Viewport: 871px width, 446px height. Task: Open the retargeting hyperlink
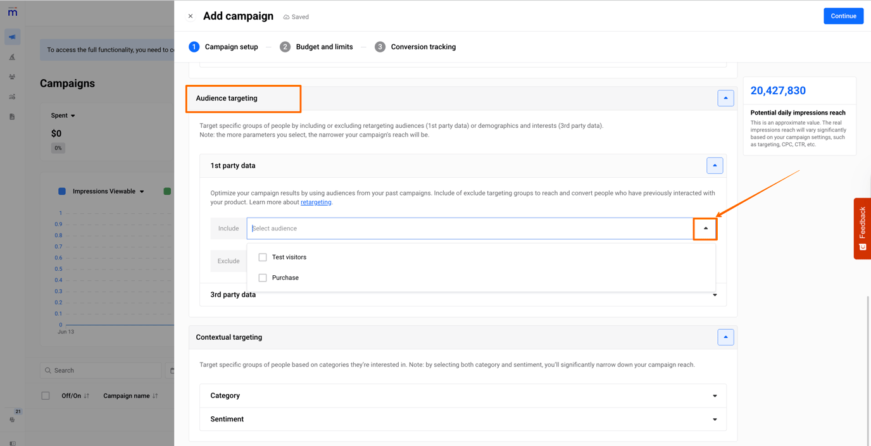pyautogui.click(x=316, y=202)
